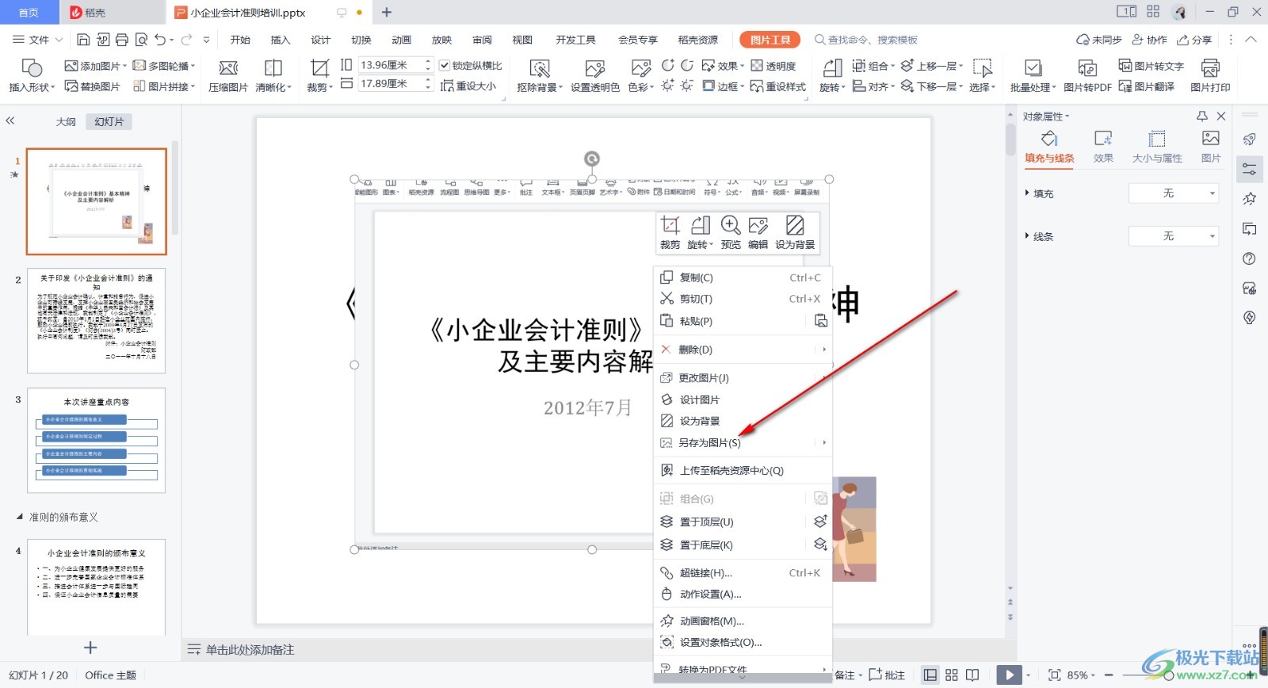The height and width of the screenshot is (688, 1268).
Task: Click Share (分享) button at top right
Action: point(1194,40)
